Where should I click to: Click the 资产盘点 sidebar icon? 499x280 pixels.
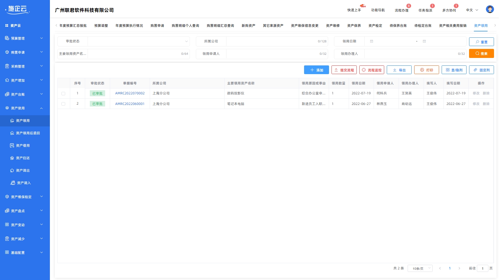click(x=7, y=211)
